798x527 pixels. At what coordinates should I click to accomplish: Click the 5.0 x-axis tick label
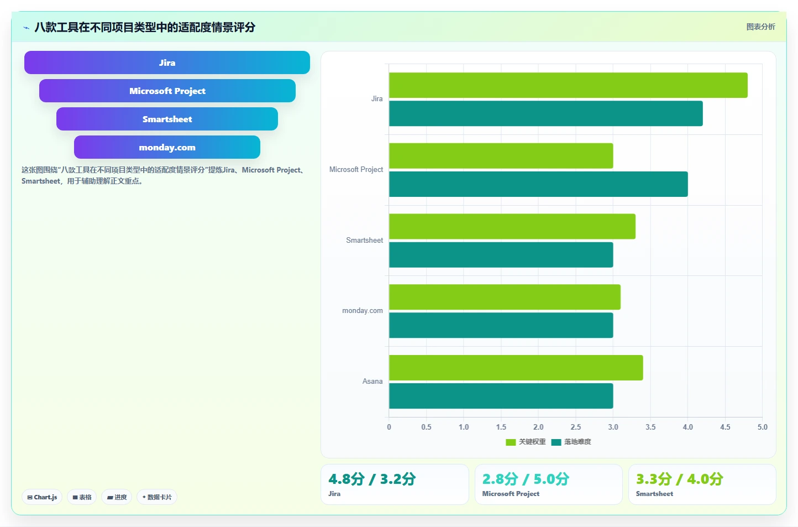point(762,427)
